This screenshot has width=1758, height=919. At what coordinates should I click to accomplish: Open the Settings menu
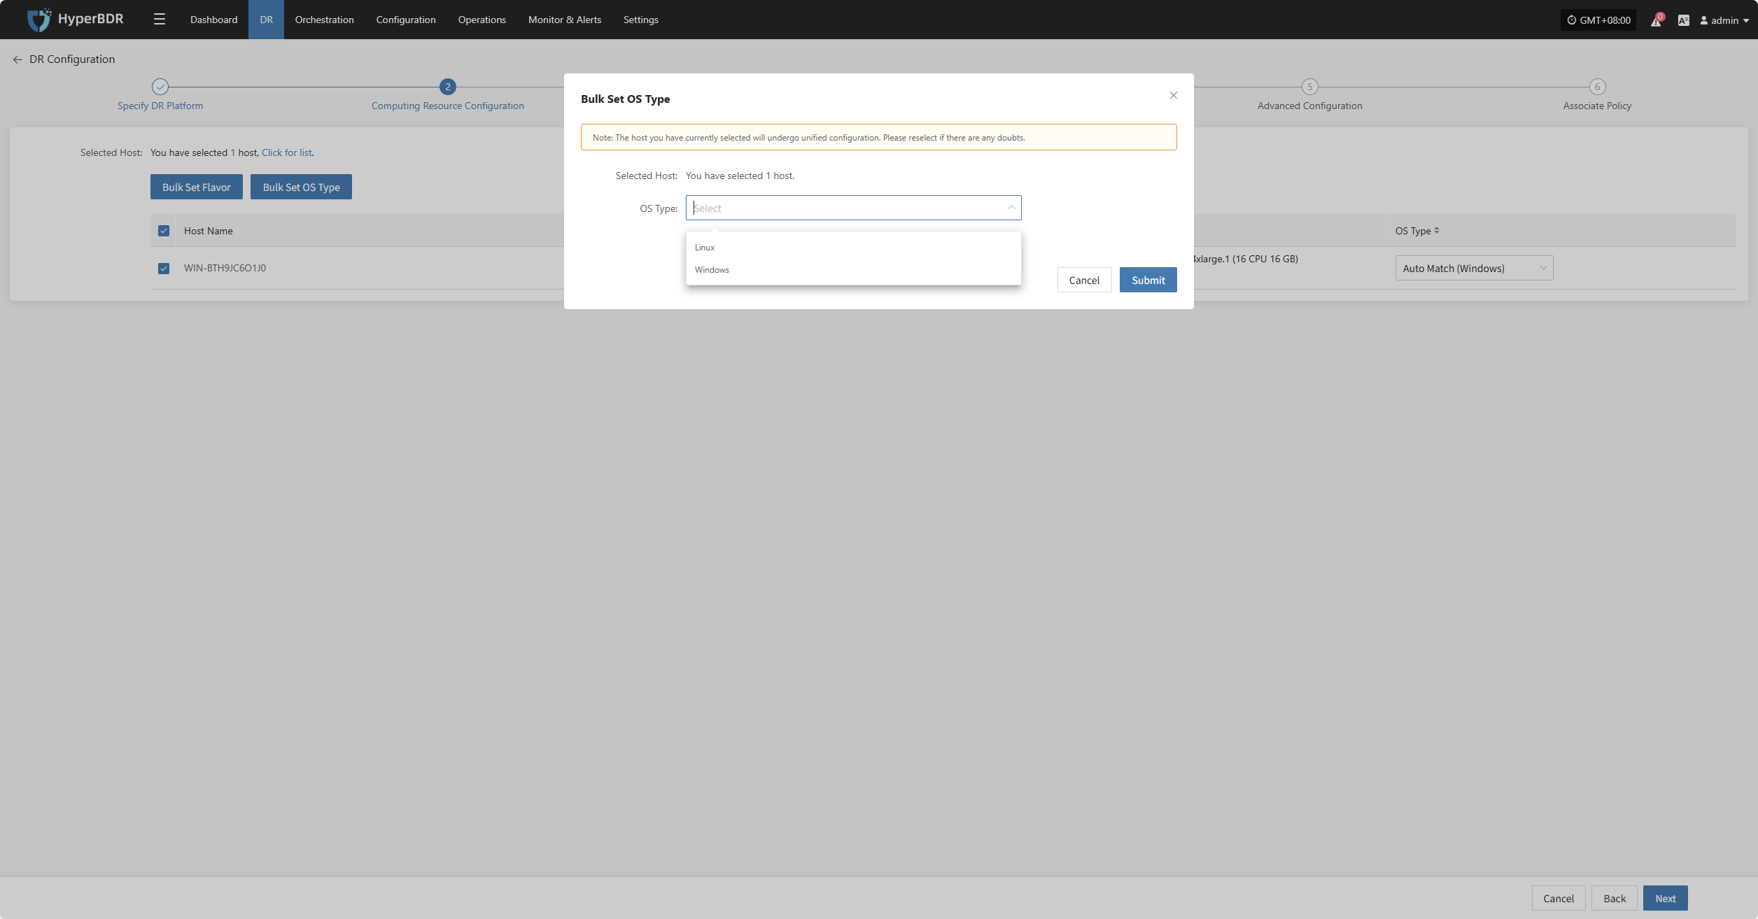640,20
